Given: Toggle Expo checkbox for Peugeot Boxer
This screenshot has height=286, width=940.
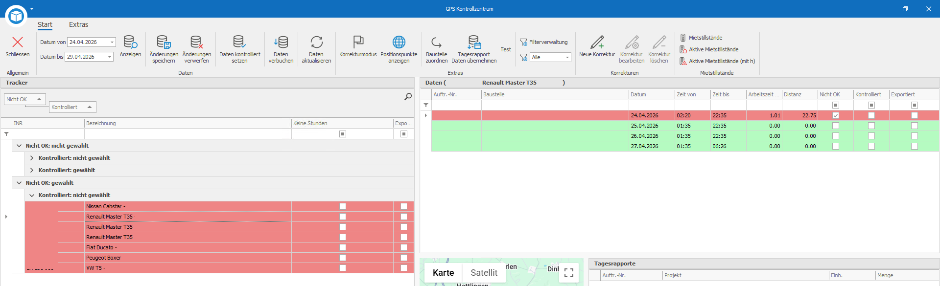Looking at the screenshot, I should [404, 258].
